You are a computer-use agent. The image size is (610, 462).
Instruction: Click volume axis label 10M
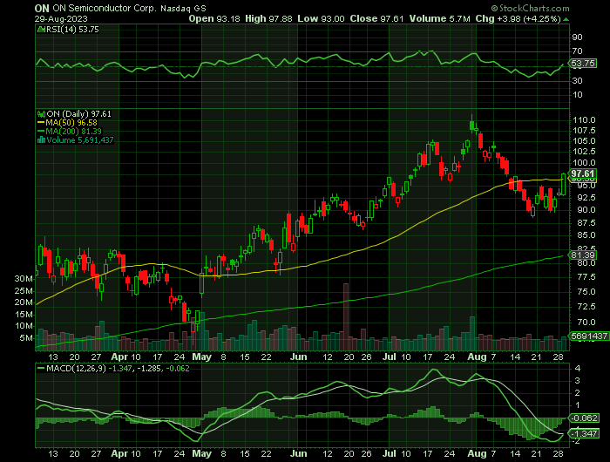pyautogui.click(x=24, y=326)
